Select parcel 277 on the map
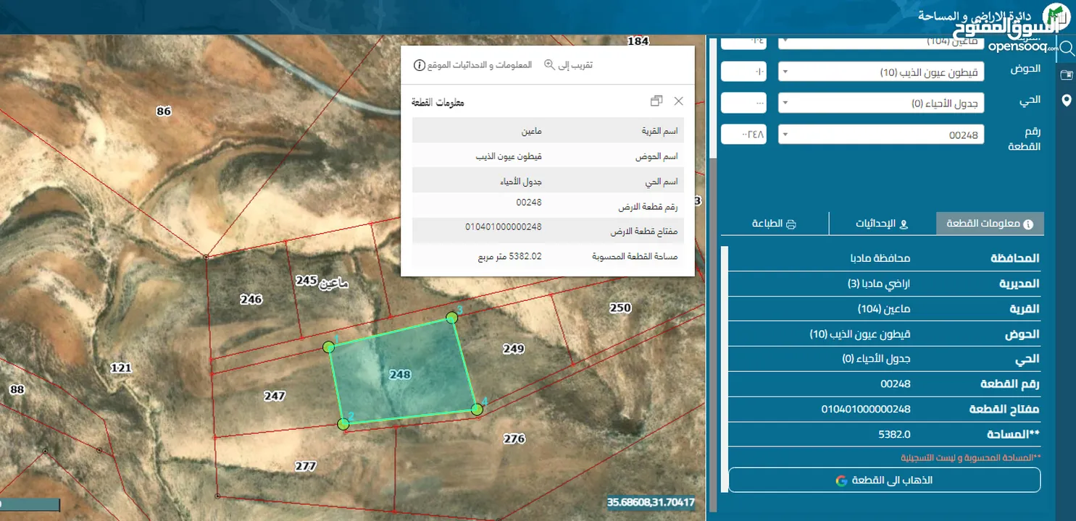Screen dimensions: 1076x521 coord(306,466)
